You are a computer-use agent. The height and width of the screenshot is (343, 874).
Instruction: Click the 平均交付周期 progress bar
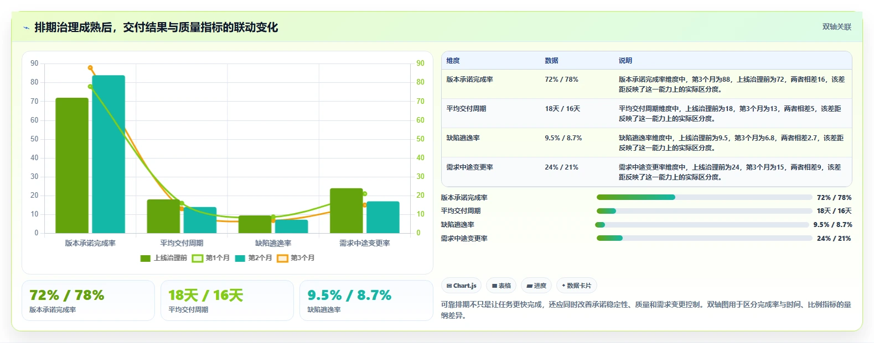point(704,211)
